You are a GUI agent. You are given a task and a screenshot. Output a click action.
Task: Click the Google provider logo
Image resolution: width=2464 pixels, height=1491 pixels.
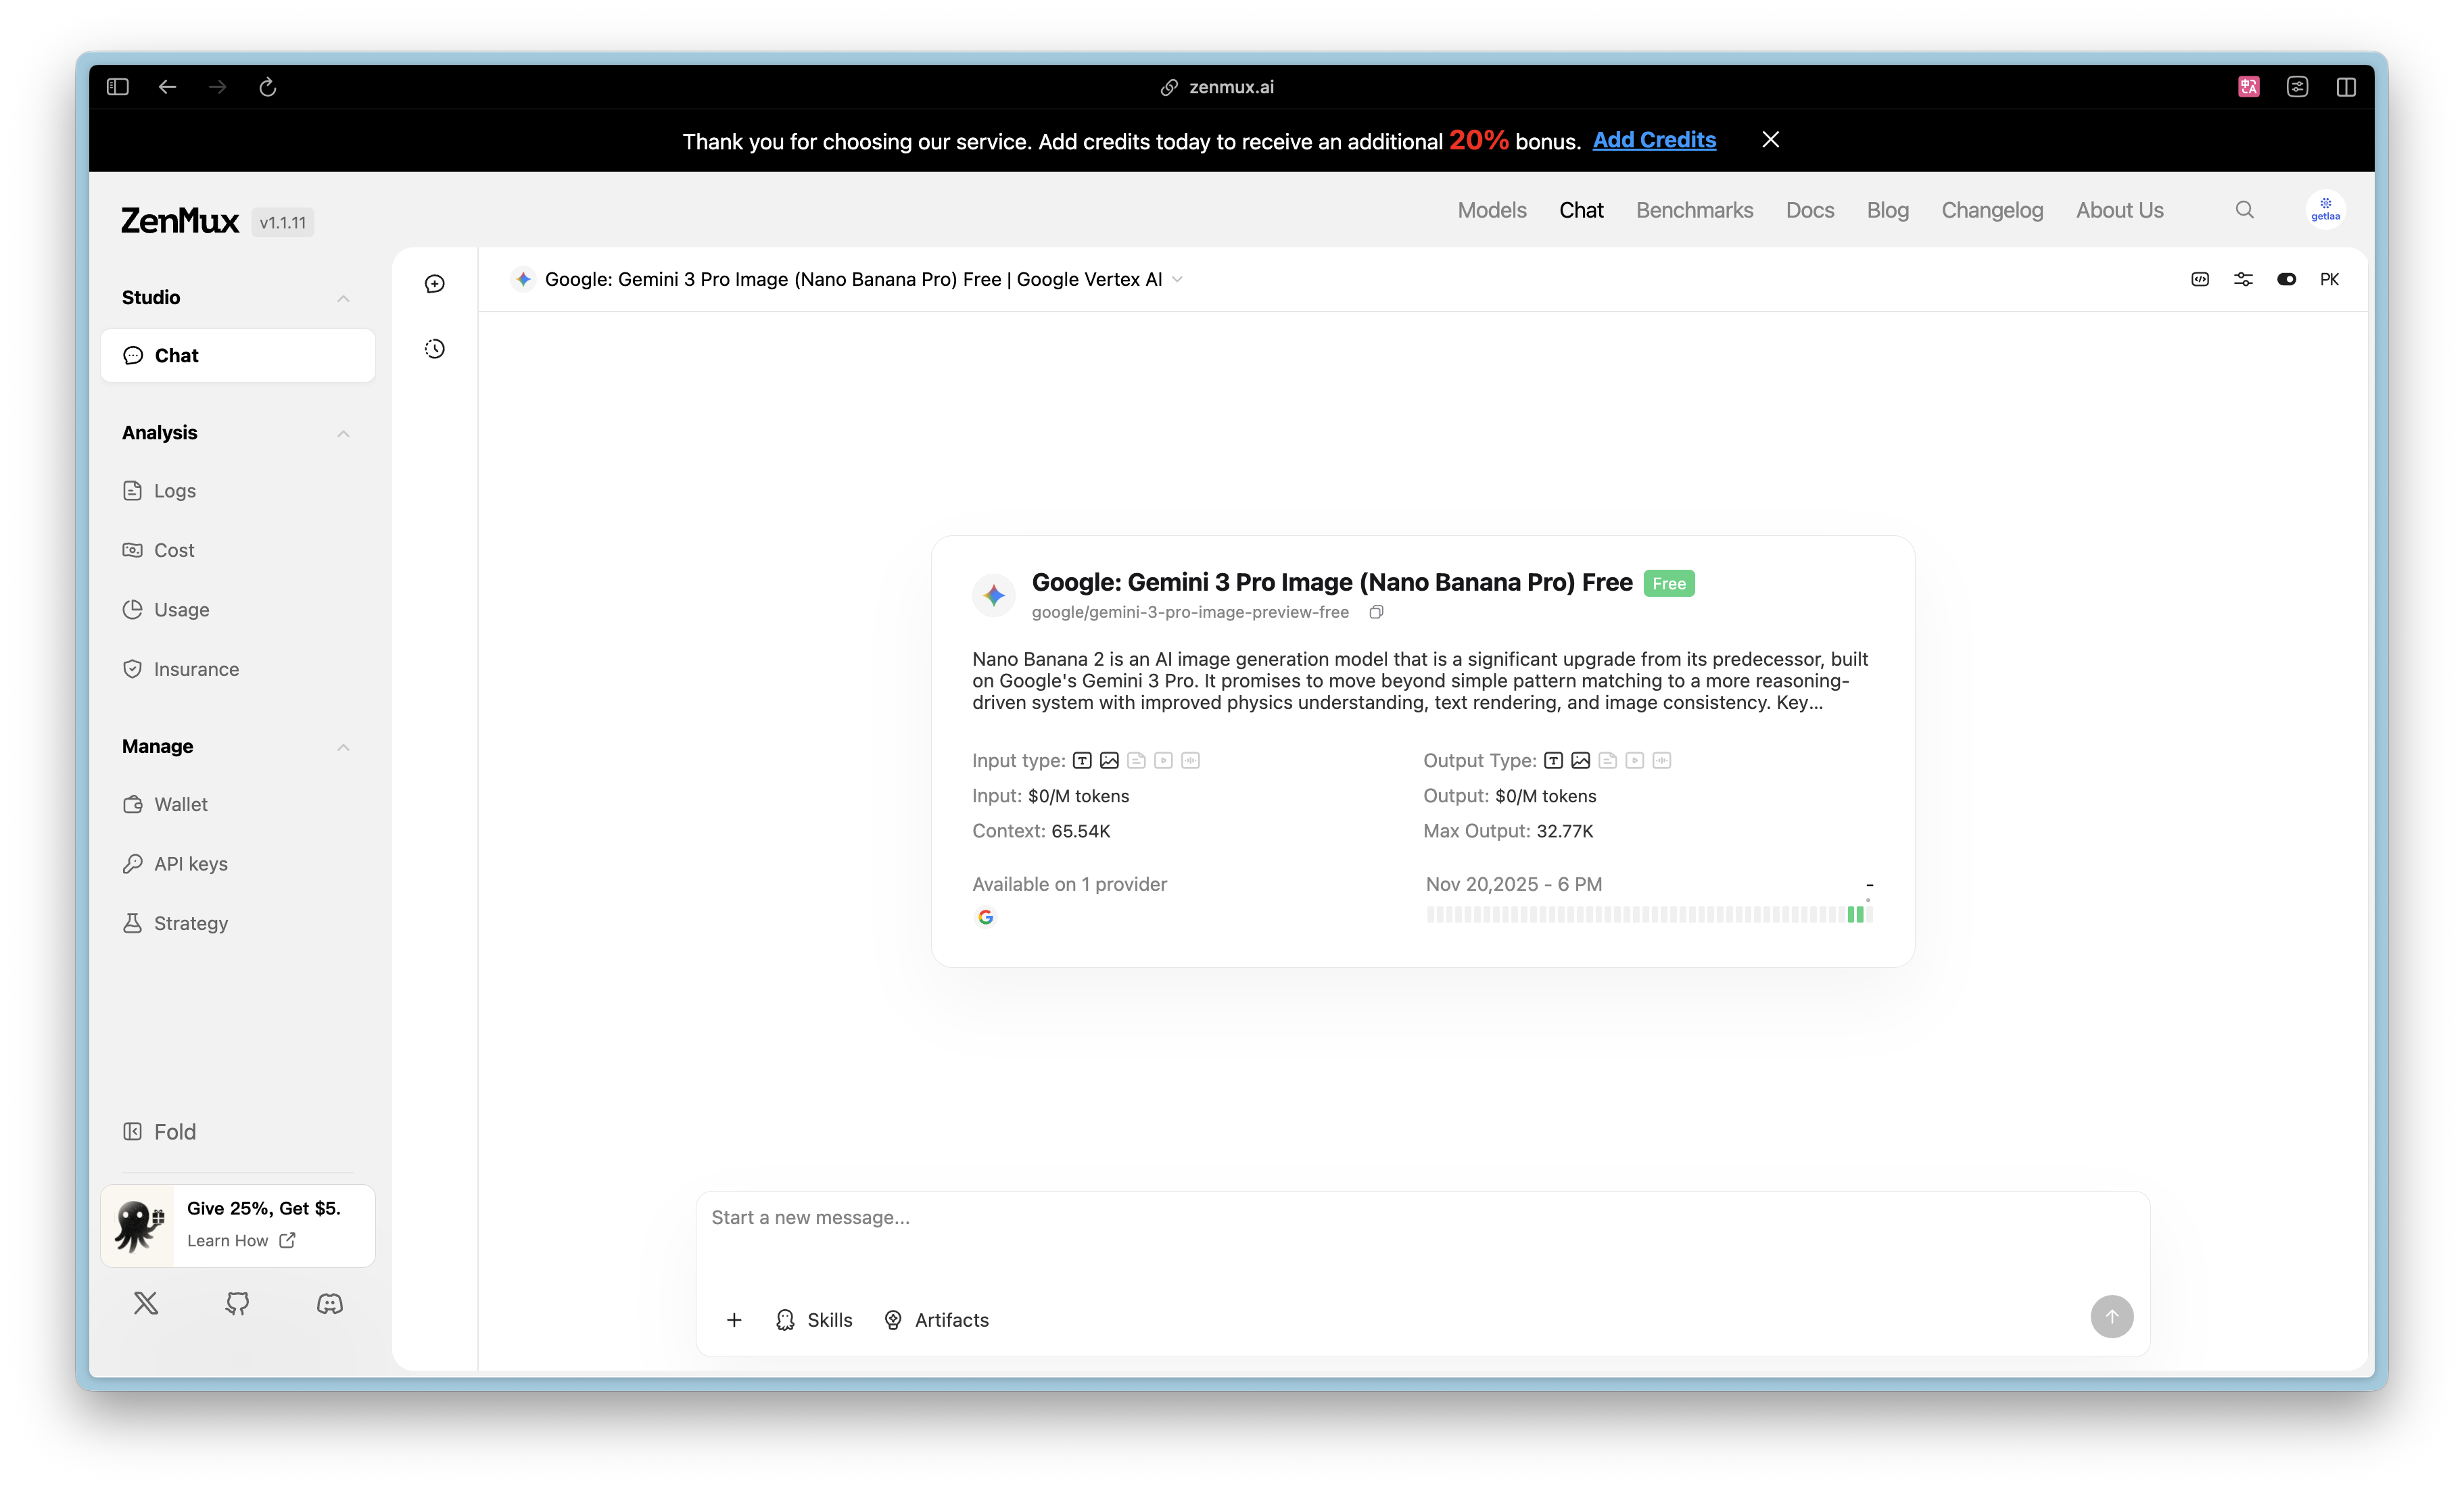click(986, 917)
